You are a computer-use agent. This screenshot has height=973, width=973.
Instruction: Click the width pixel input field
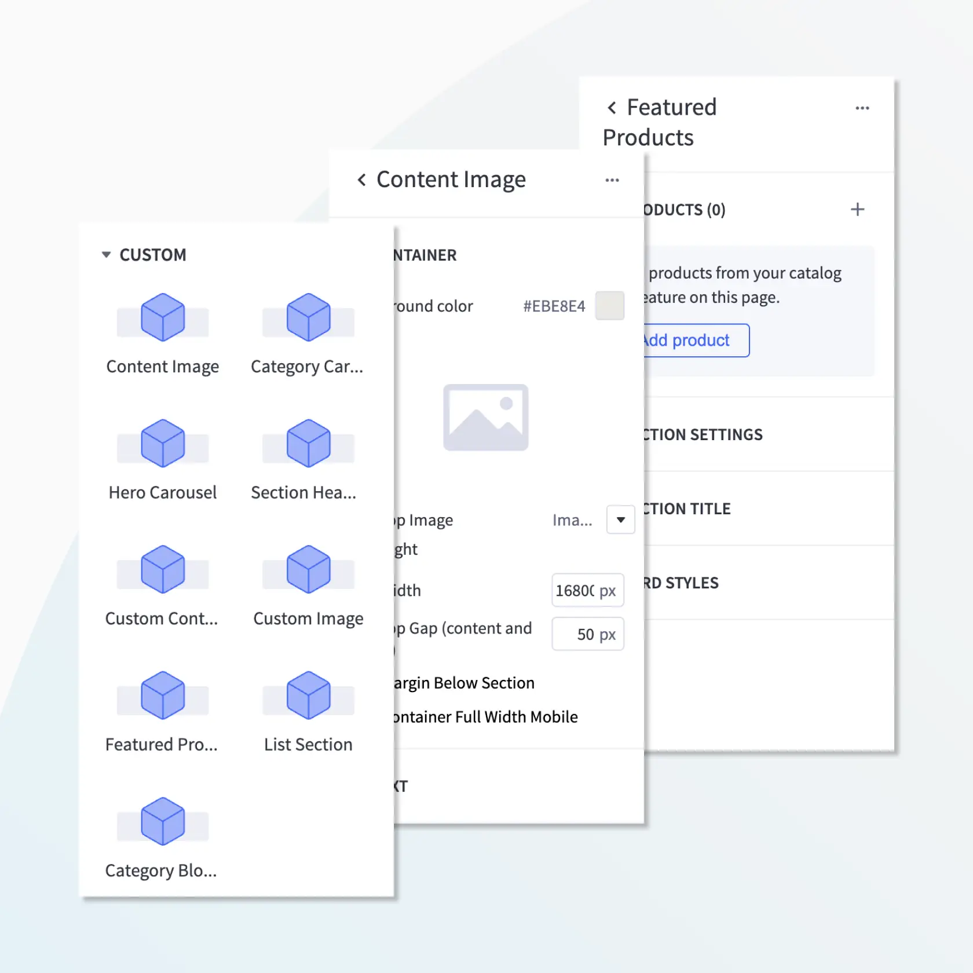[576, 591]
